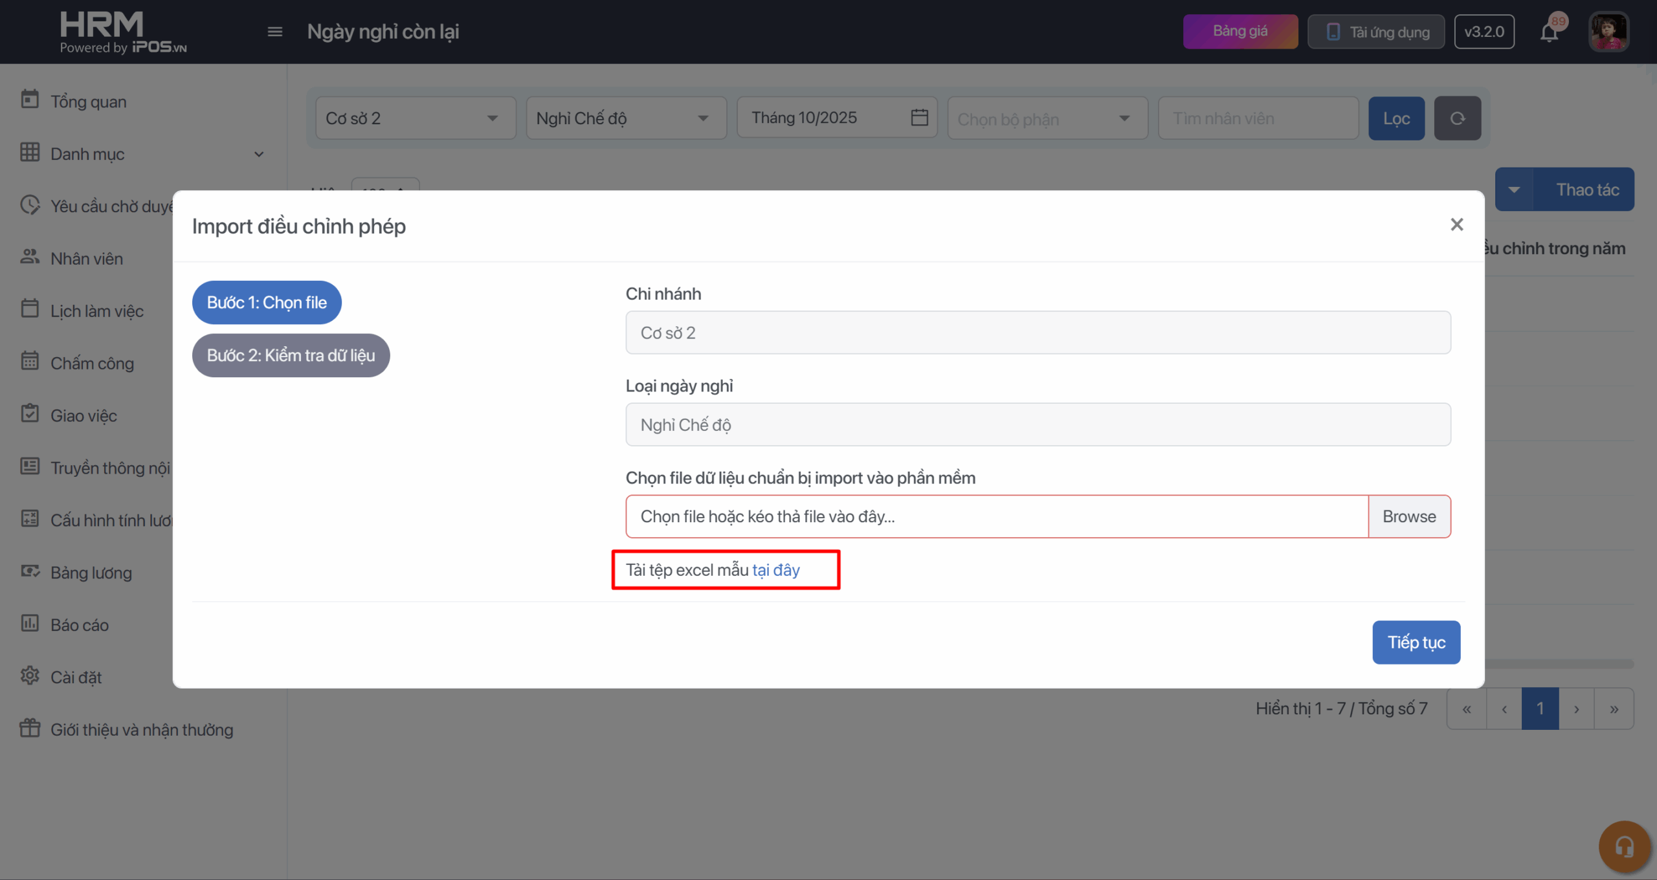
Task: Open the notification bell
Action: click(1549, 32)
